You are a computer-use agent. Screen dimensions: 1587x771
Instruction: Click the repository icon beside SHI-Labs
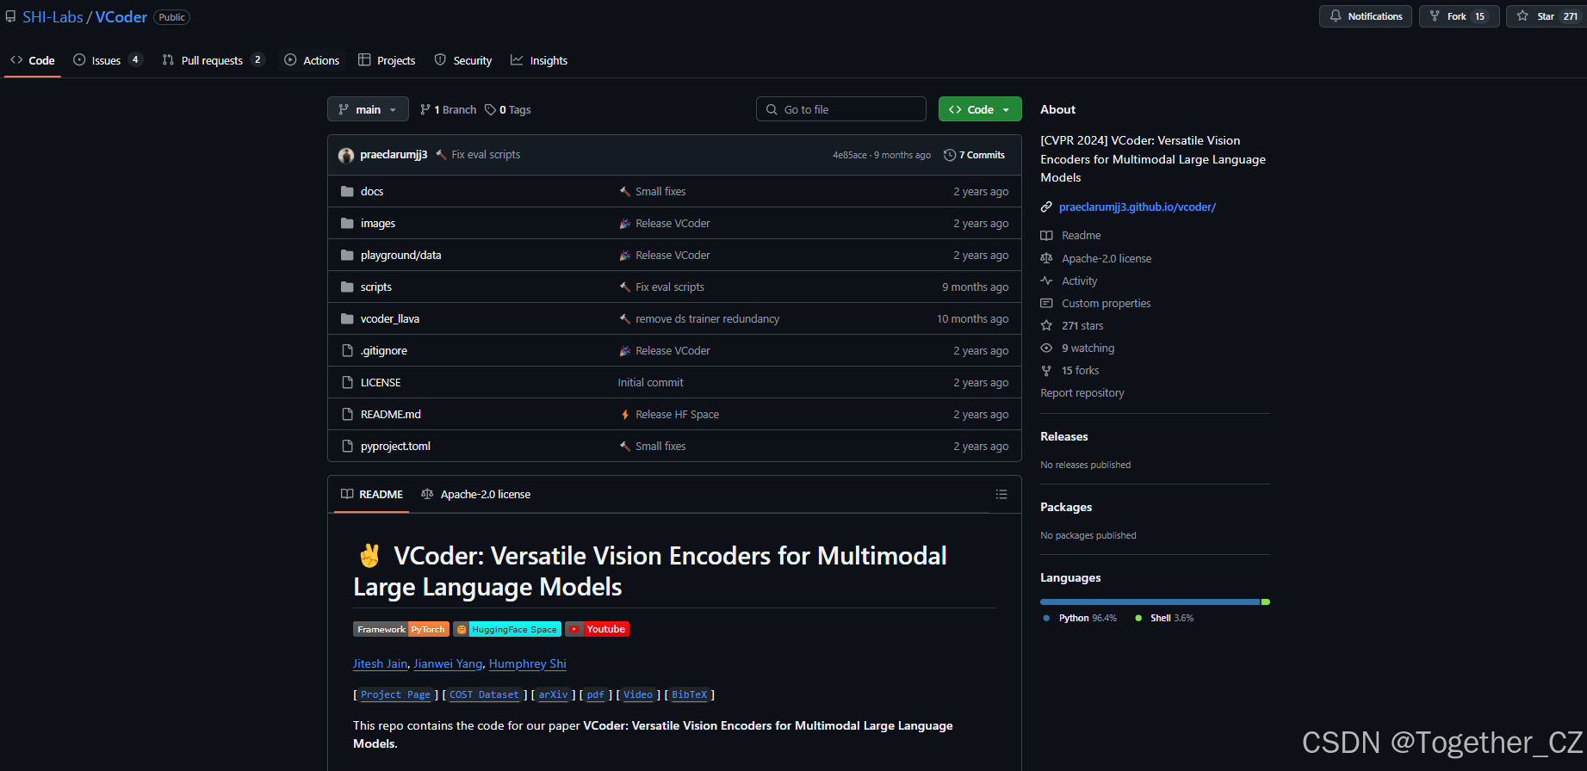[x=10, y=16]
